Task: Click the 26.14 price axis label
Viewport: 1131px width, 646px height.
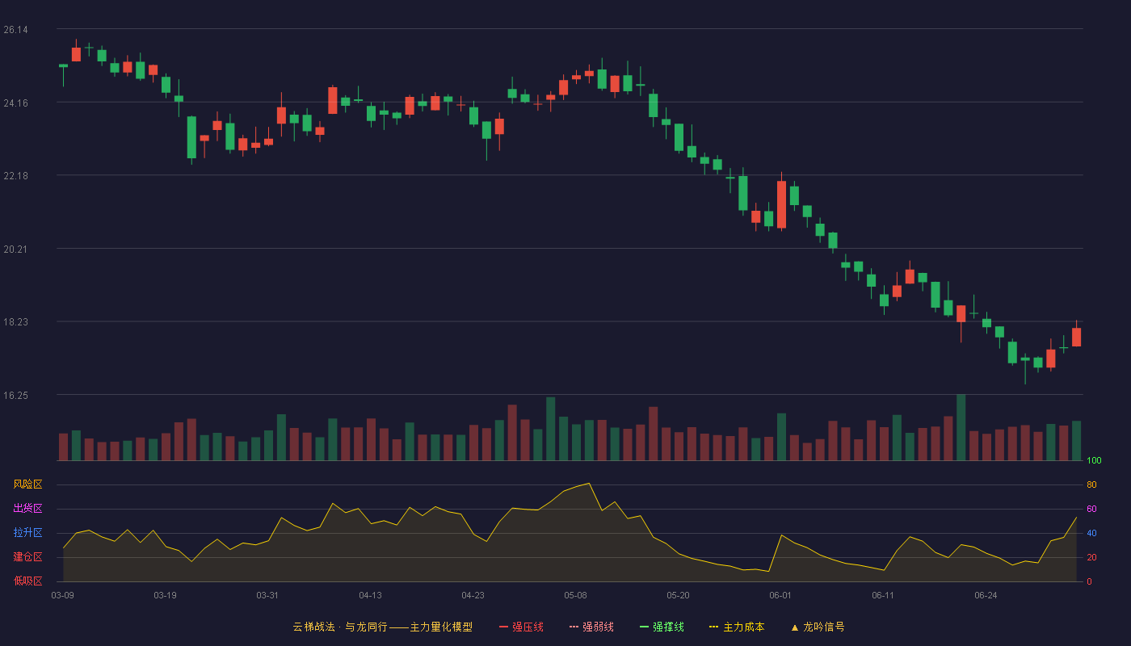Action: (15, 30)
